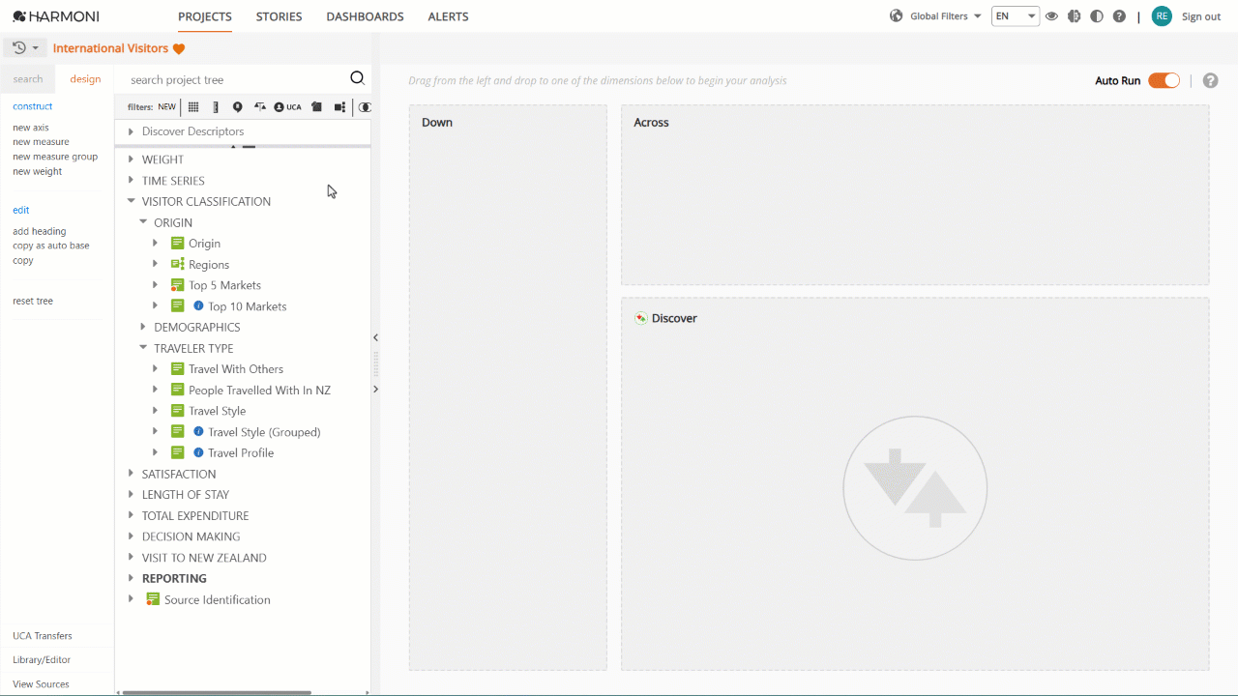Viewport: 1238px width, 696px height.
Task: Toggle the eye visibility icon in header
Action: click(1051, 16)
